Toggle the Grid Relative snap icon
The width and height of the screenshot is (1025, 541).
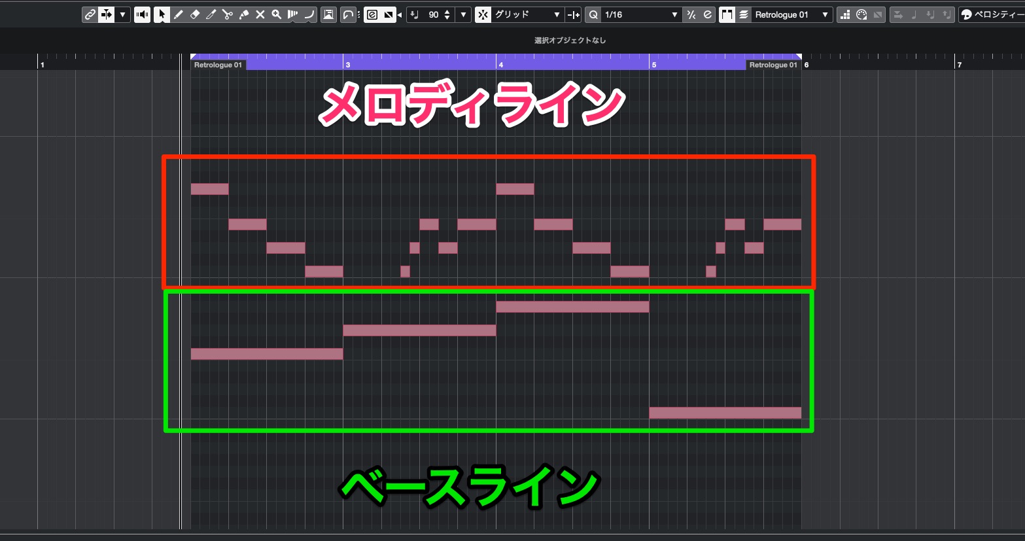573,14
